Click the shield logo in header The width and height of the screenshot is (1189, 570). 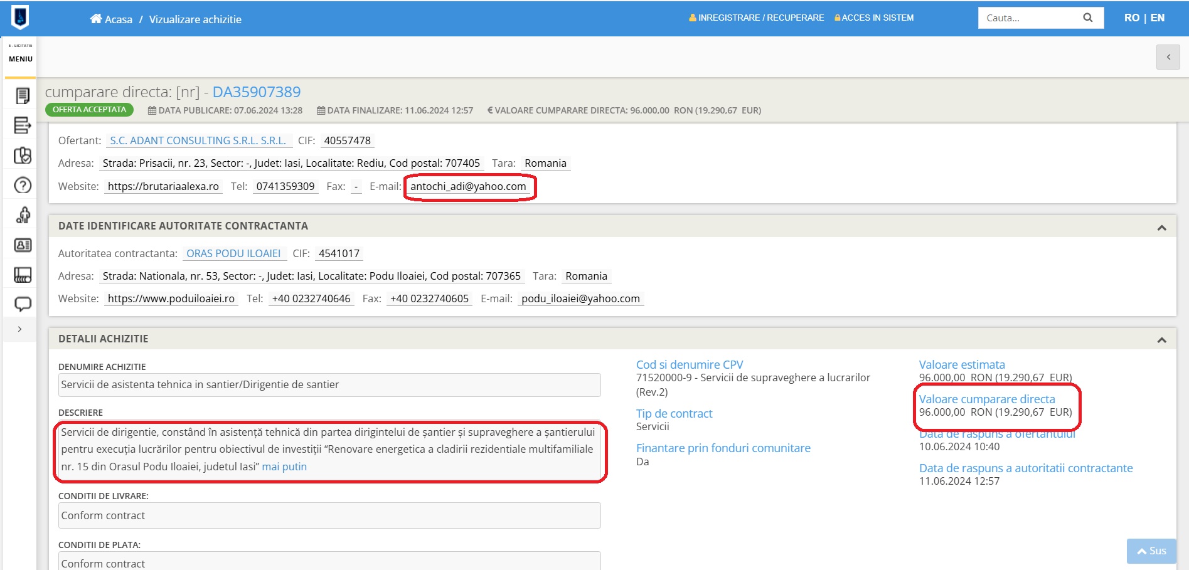(20, 18)
